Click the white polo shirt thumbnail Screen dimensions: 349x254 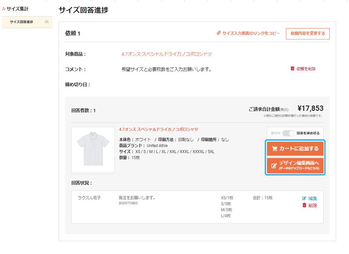coord(93,150)
